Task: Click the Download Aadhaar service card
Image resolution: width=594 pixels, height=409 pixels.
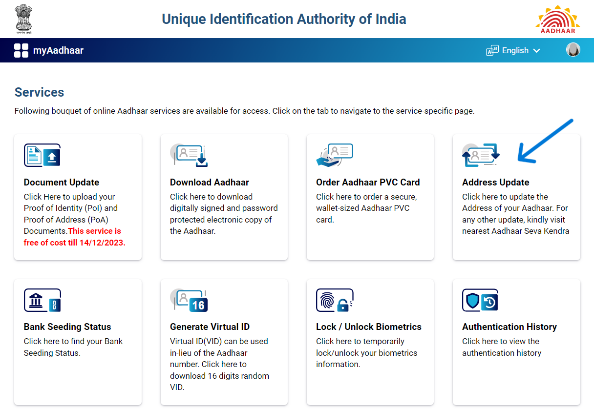Action: 224,197
